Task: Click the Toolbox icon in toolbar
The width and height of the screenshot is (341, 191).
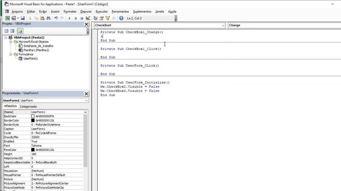Action: pos(113,18)
